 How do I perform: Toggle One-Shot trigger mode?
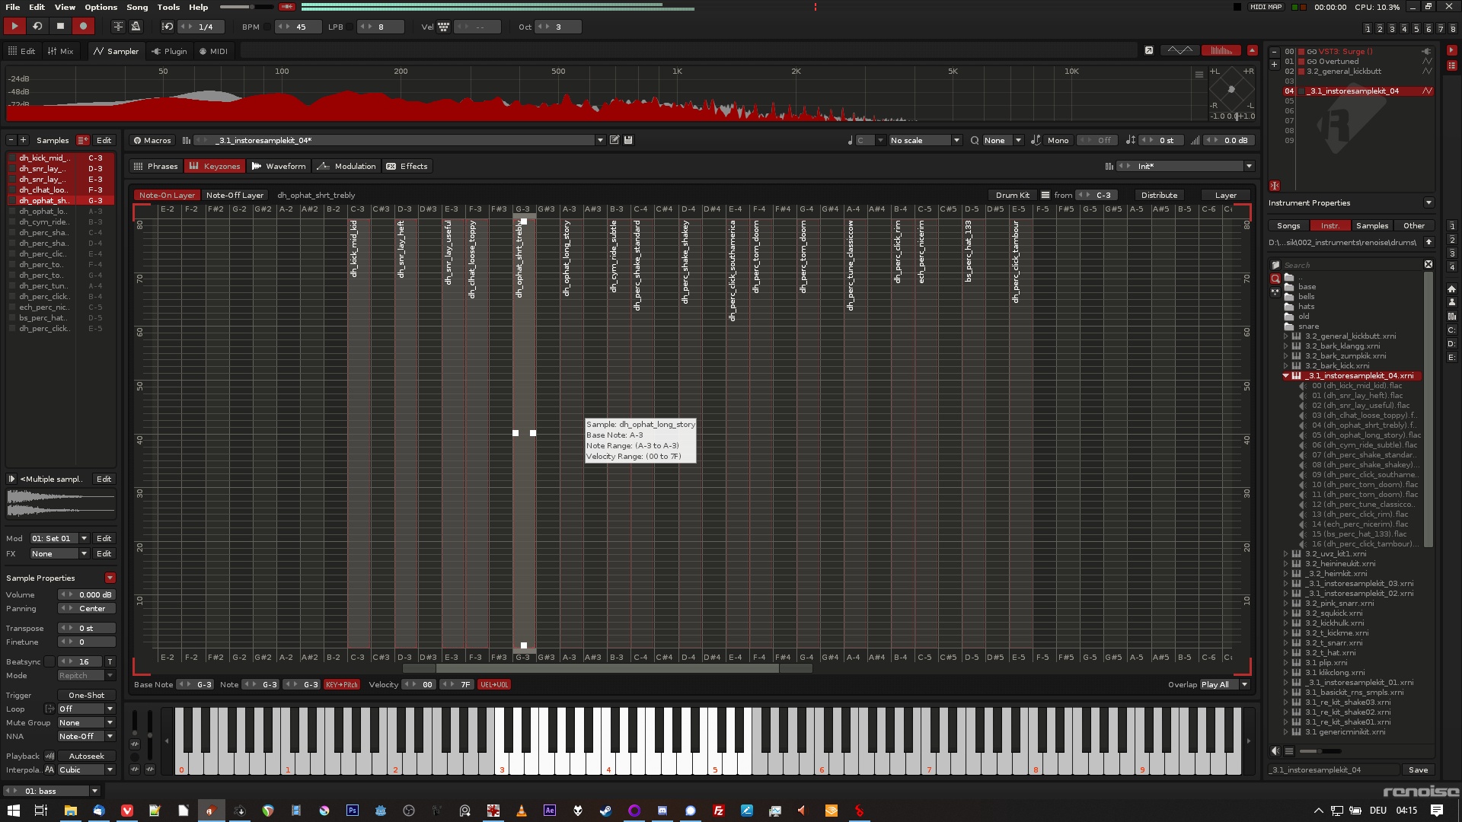pos(86,695)
